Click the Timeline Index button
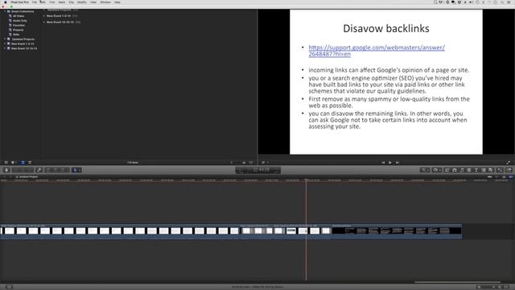 (8, 287)
